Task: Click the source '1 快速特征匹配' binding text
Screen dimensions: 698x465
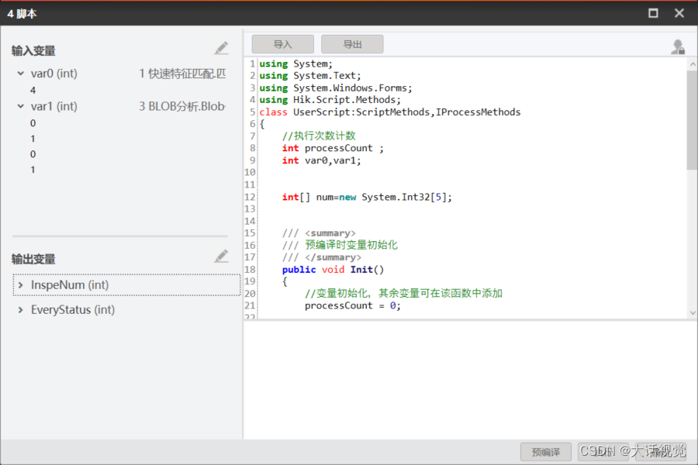Action: tap(182, 74)
